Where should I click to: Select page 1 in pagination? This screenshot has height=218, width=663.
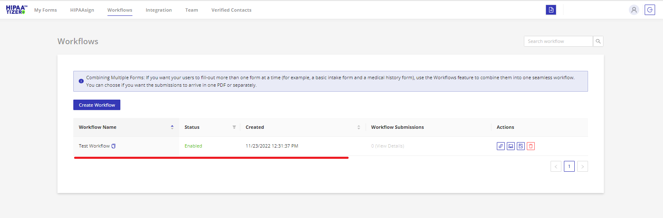coord(569,166)
